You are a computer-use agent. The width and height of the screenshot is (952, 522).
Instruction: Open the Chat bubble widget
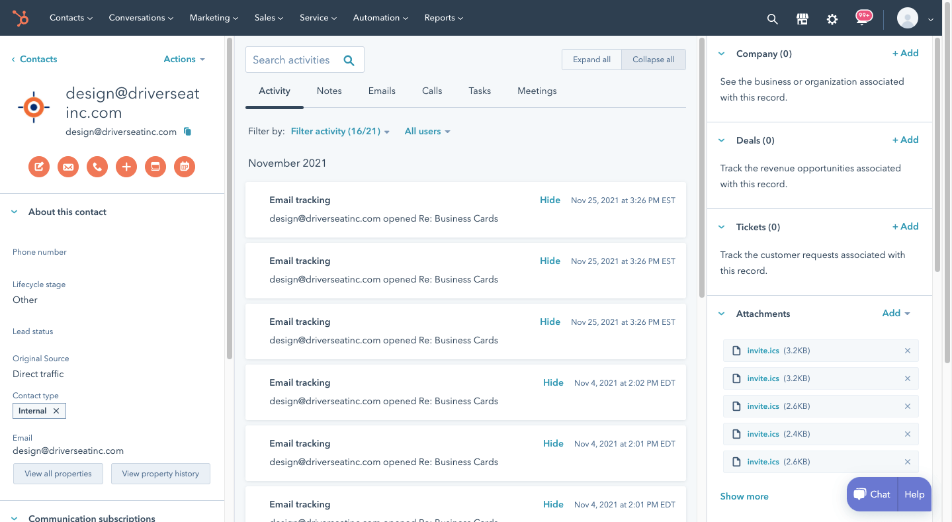coord(872,494)
